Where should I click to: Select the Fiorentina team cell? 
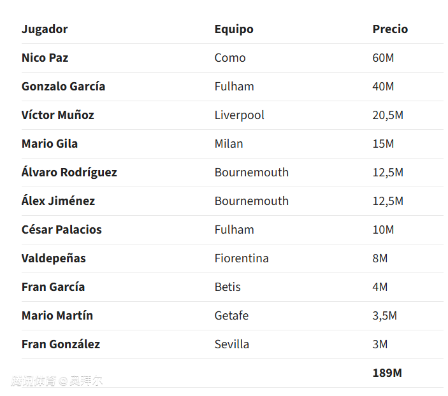click(x=242, y=258)
